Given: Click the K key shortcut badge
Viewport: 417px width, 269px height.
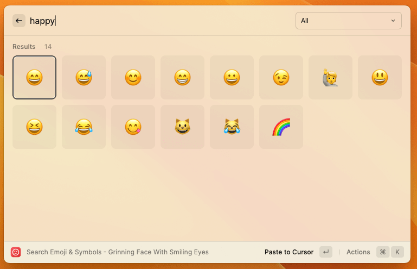Looking at the screenshot, I should coord(397,252).
